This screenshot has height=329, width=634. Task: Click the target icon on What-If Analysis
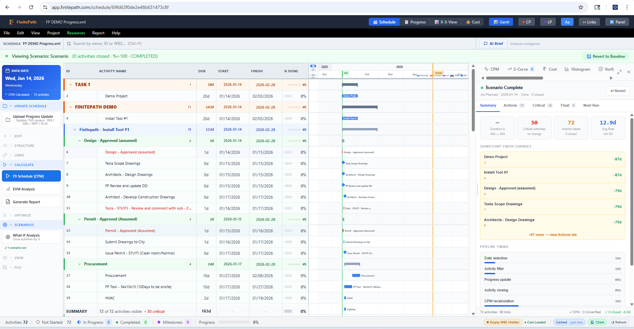click(x=8, y=237)
